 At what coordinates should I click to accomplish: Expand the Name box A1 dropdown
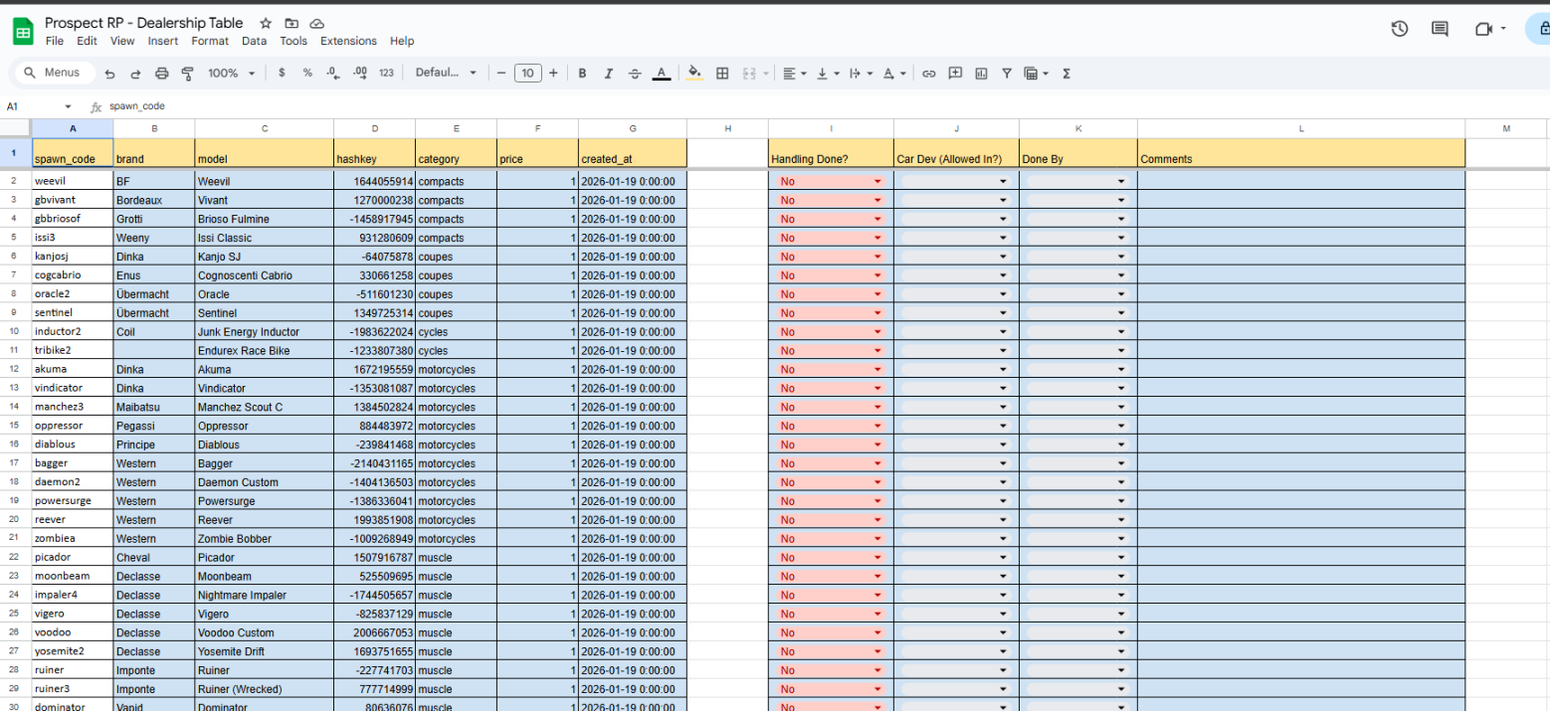[68, 106]
